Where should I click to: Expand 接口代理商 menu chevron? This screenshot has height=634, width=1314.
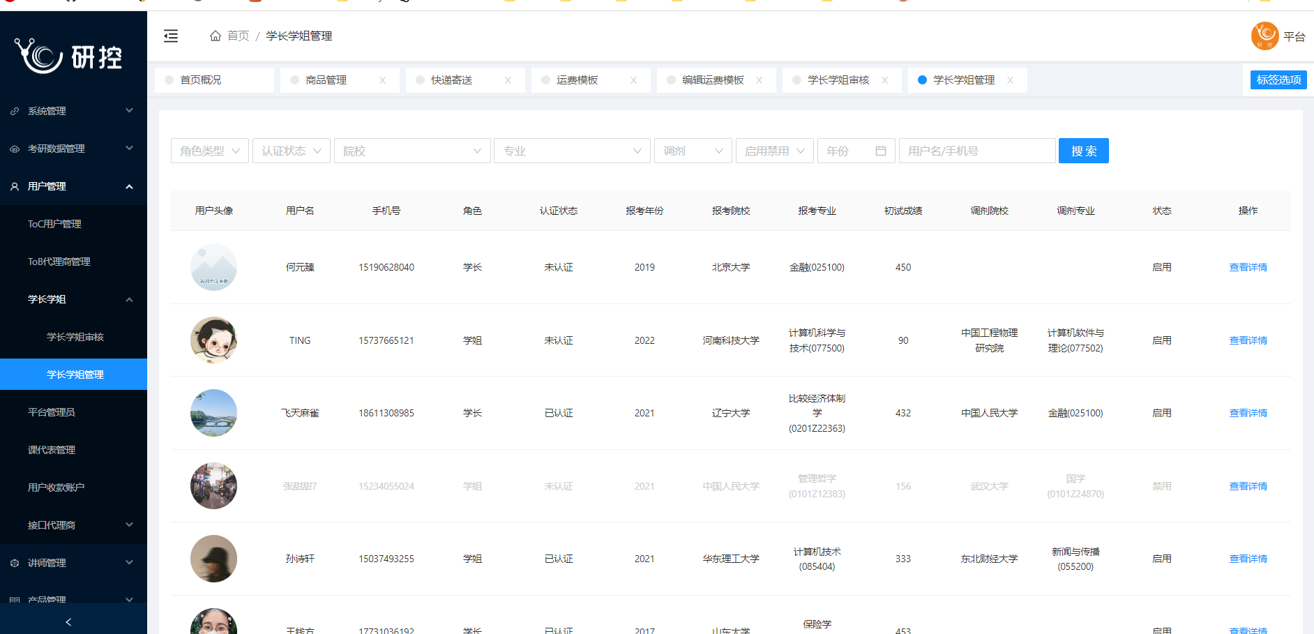129,524
